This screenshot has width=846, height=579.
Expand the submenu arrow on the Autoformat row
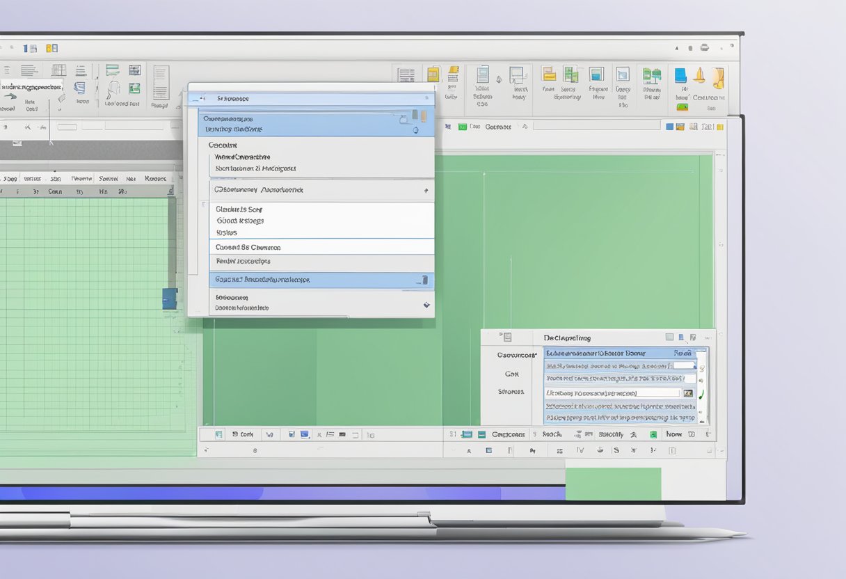[426, 190]
